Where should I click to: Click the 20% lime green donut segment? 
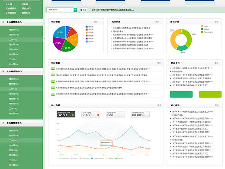coord(189,37)
